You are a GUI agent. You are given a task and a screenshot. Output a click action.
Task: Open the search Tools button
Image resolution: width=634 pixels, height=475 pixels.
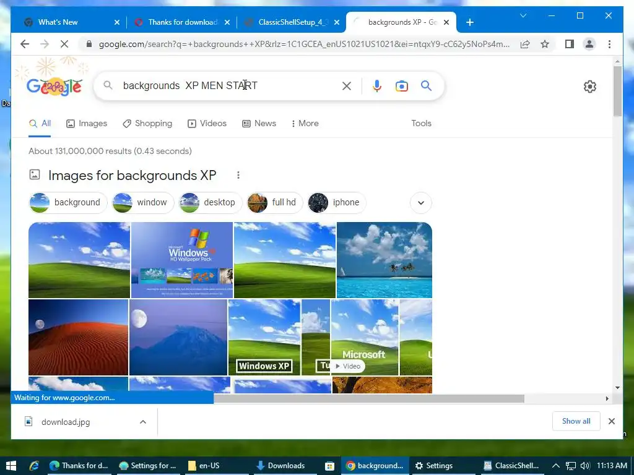[421, 123]
